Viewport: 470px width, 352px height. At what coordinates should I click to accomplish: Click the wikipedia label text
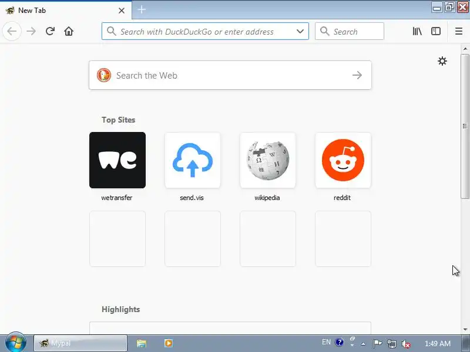tap(267, 198)
